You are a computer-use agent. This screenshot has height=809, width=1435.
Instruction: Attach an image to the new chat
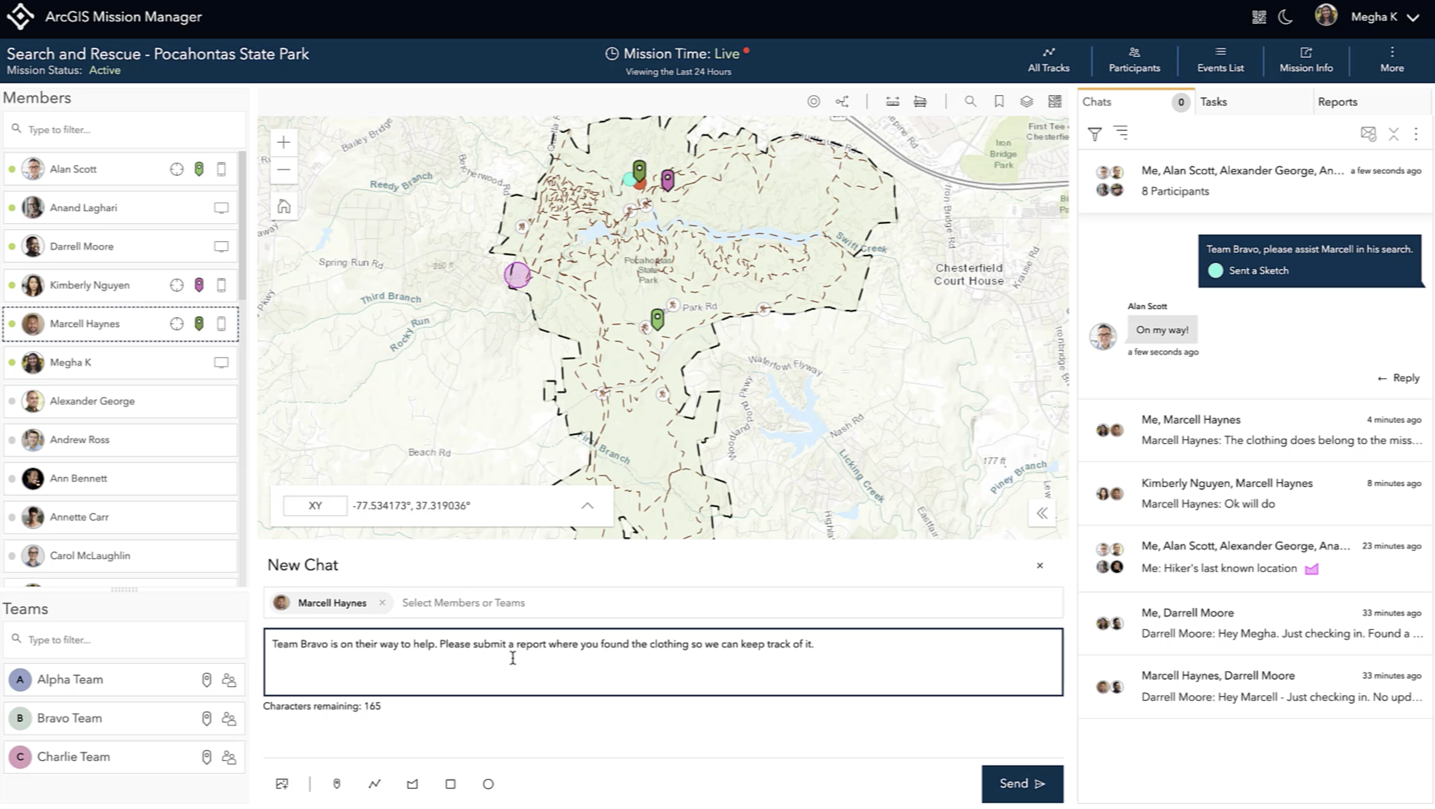point(283,784)
